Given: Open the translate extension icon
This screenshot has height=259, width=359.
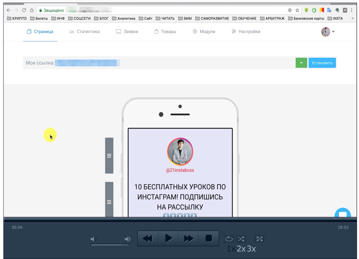Looking at the screenshot, I should 329,10.
